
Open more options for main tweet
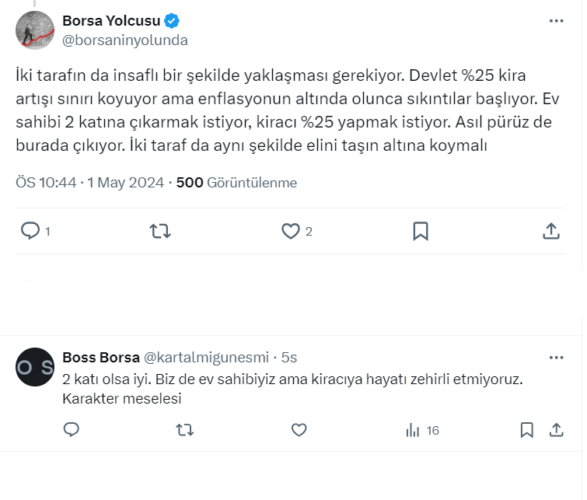click(556, 21)
